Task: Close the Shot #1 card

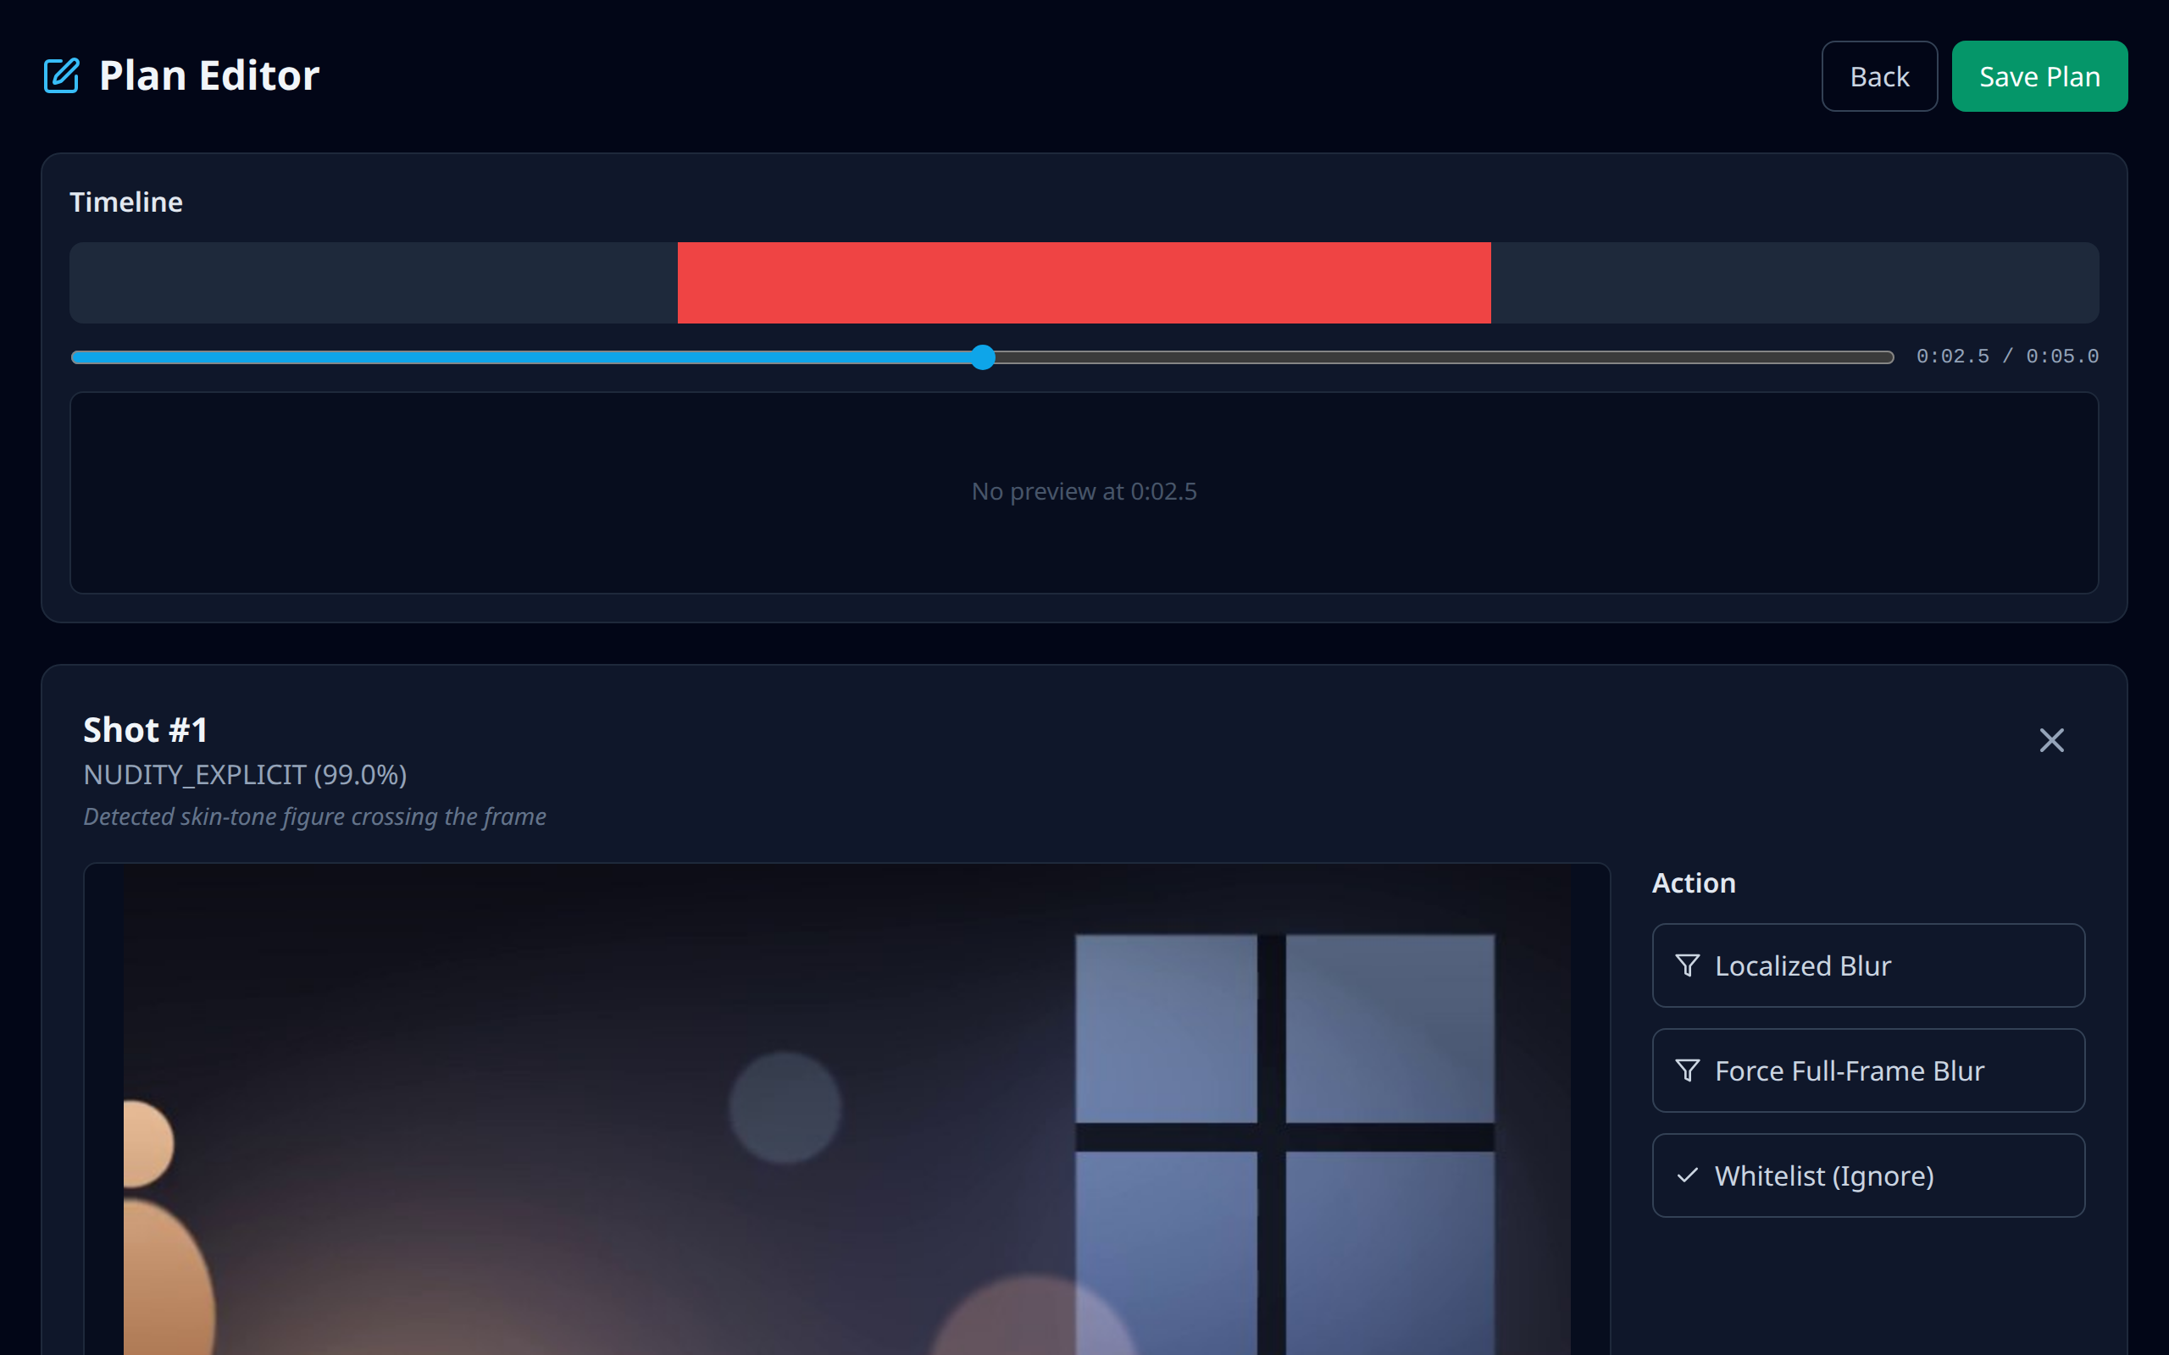Action: coord(2050,740)
